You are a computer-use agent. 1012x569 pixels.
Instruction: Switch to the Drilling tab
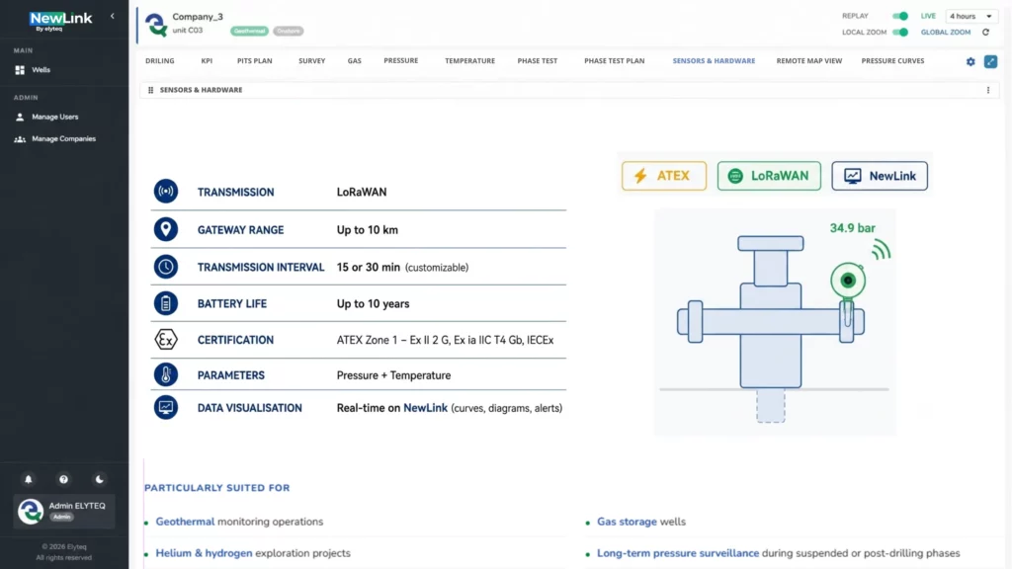(x=159, y=60)
